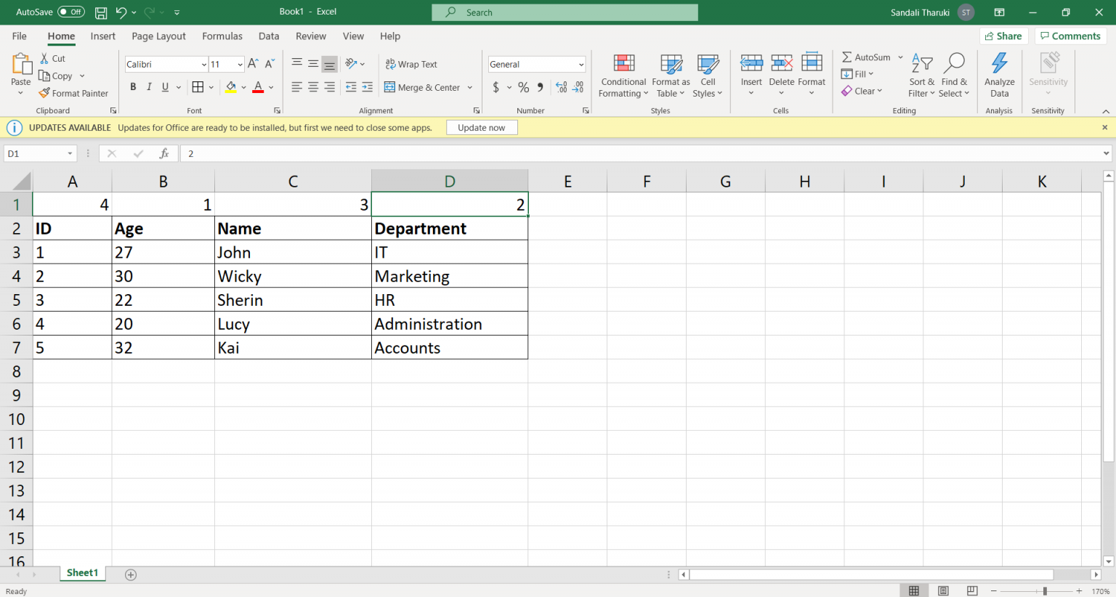Click the Borders icon
Viewport: 1116px width, 597px height.
tap(198, 87)
